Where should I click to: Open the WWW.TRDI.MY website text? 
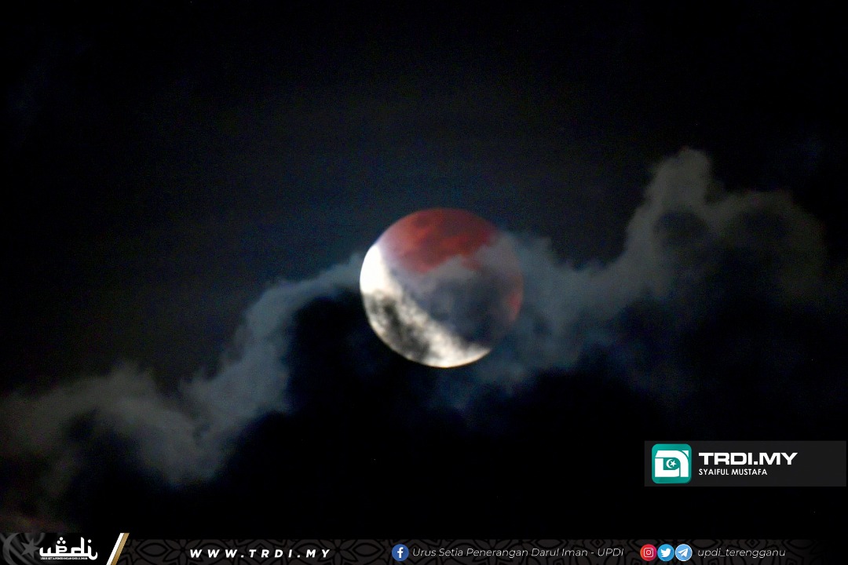click(x=259, y=553)
